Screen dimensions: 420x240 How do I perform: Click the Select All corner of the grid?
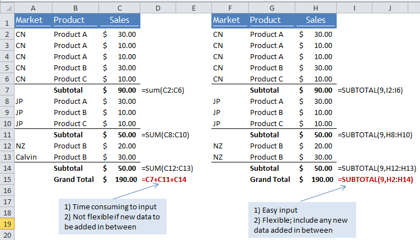7,7
